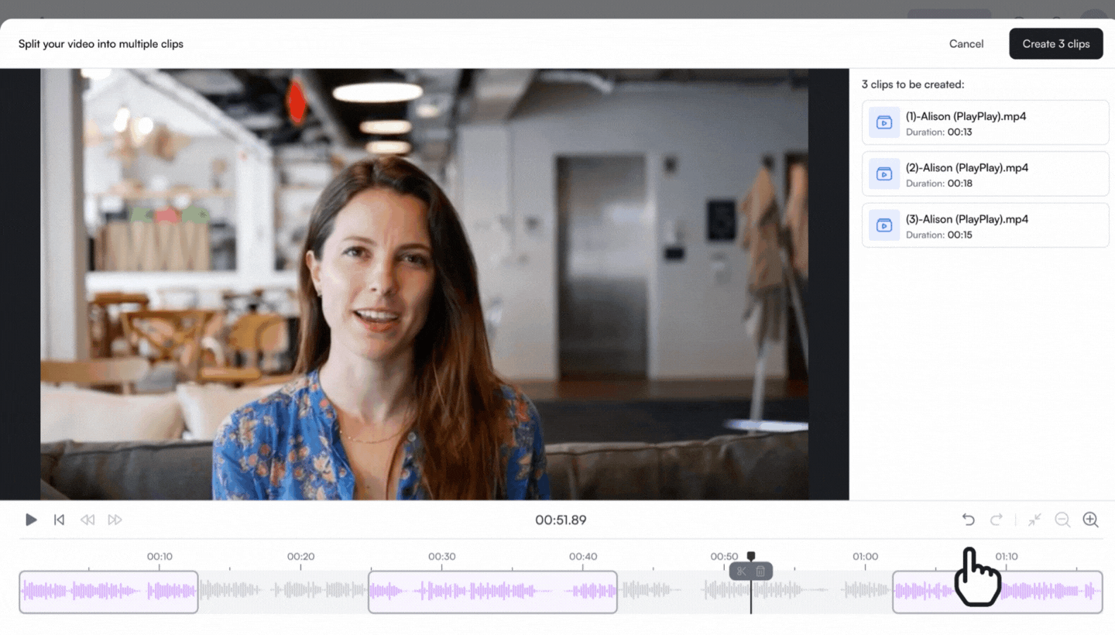This screenshot has width=1115, height=635.
Task: Click the 00:51.89 timecode display
Action: click(x=561, y=520)
